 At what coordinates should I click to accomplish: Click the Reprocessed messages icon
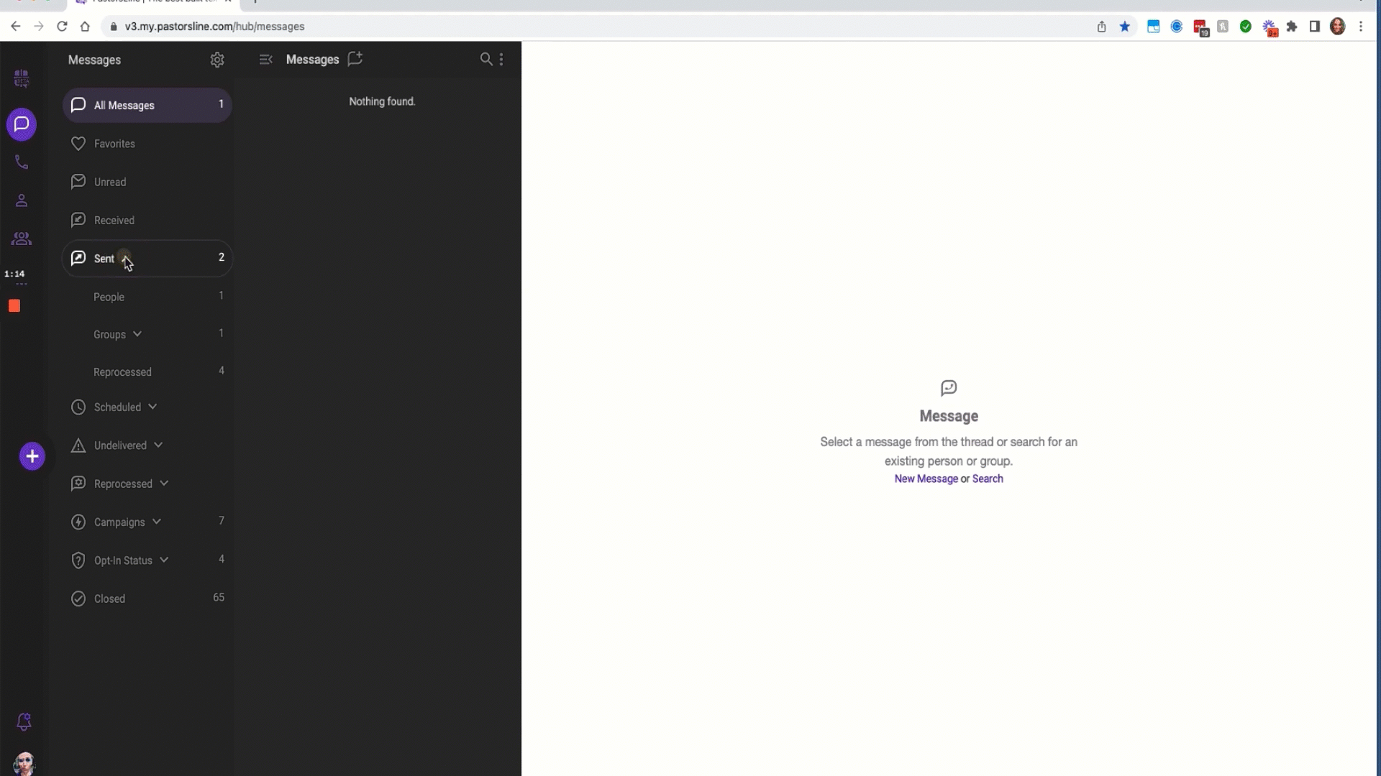pos(78,484)
